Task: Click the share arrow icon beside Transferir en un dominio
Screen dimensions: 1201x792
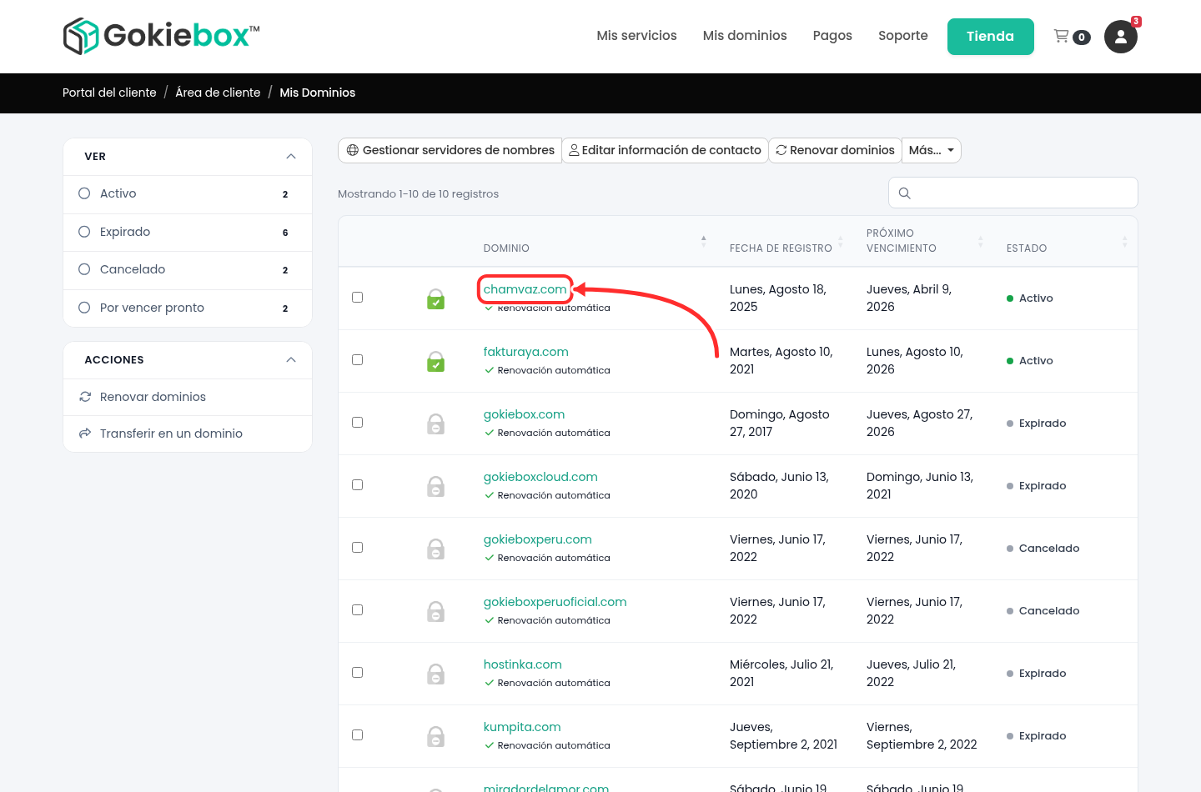Action: pyautogui.click(x=85, y=434)
